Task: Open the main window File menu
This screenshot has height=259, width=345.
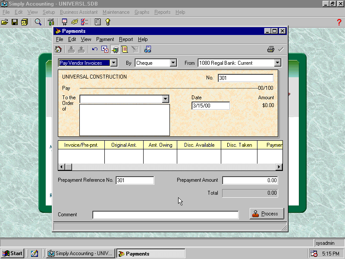Action: point(6,12)
